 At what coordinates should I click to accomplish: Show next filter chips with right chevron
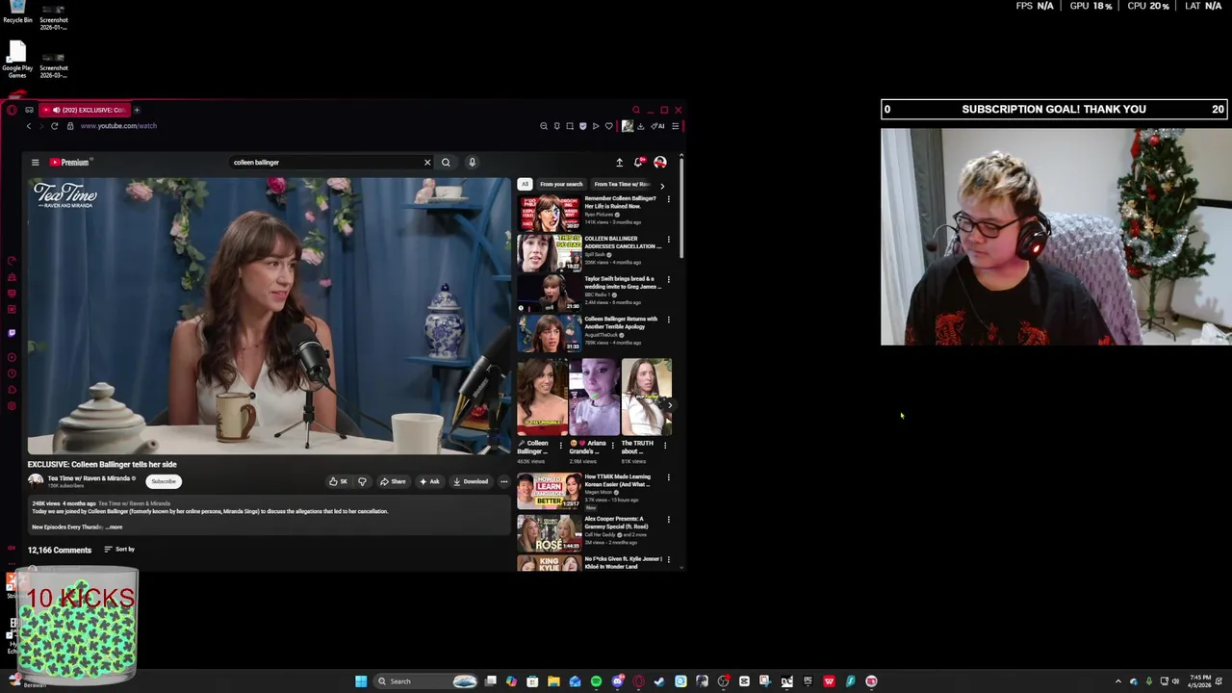(x=661, y=185)
